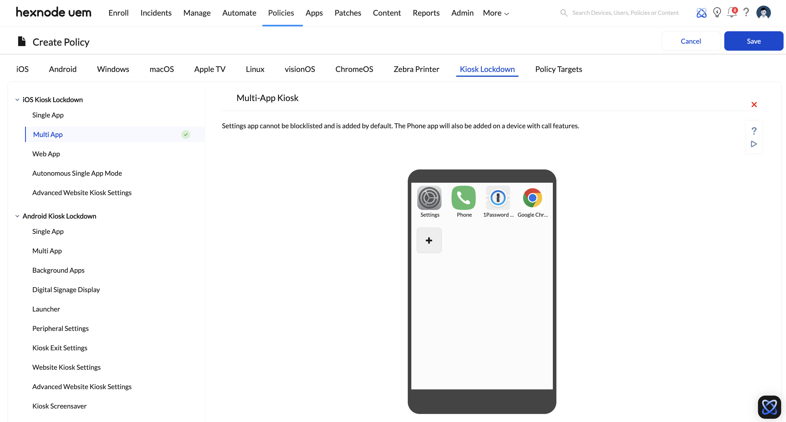Open the Reports menu

click(x=426, y=13)
